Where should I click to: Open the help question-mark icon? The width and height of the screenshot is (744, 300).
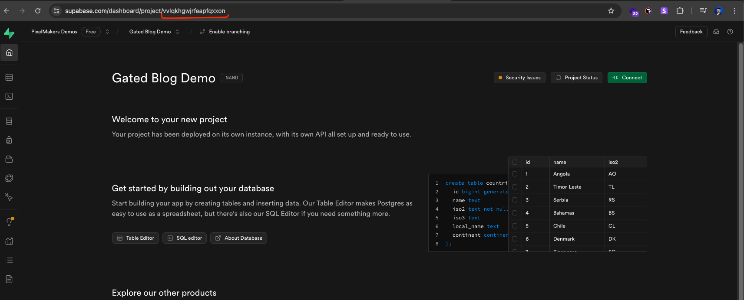tap(730, 32)
